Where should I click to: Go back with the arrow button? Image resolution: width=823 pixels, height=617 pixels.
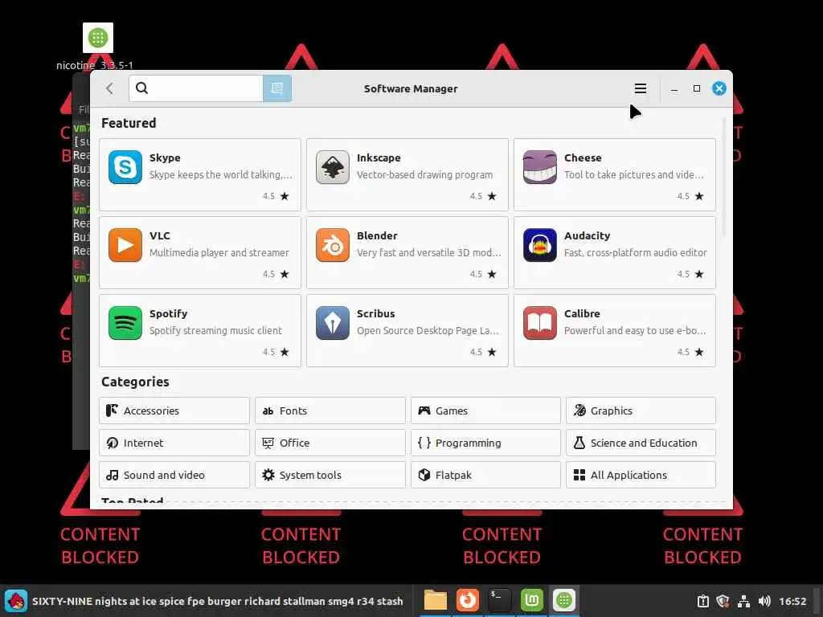(109, 88)
